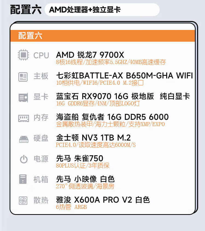Click the hard drive (硬盘) icon

[x=23, y=139]
